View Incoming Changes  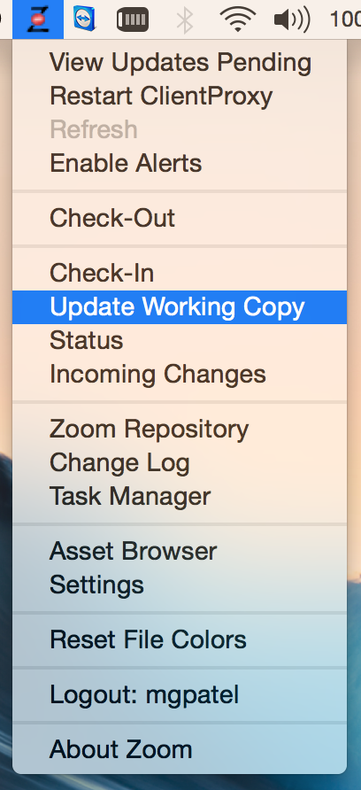(x=180, y=374)
